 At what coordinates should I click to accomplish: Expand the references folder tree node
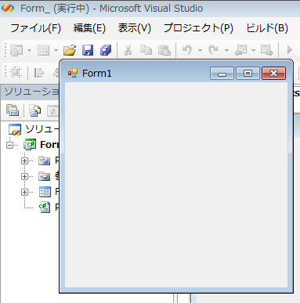click(x=24, y=177)
